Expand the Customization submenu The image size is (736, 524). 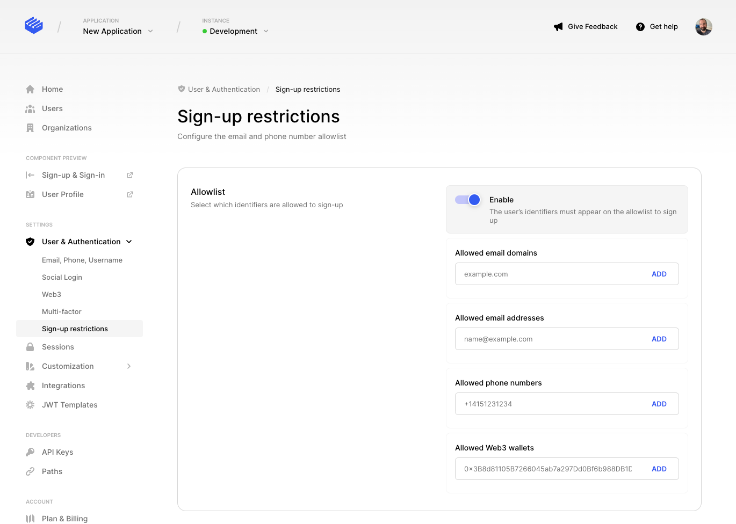click(128, 366)
